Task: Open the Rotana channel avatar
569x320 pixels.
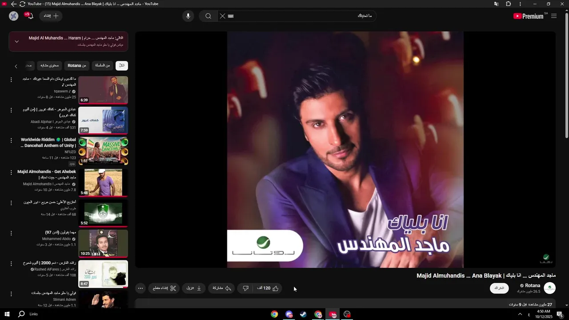Action: (550, 288)
